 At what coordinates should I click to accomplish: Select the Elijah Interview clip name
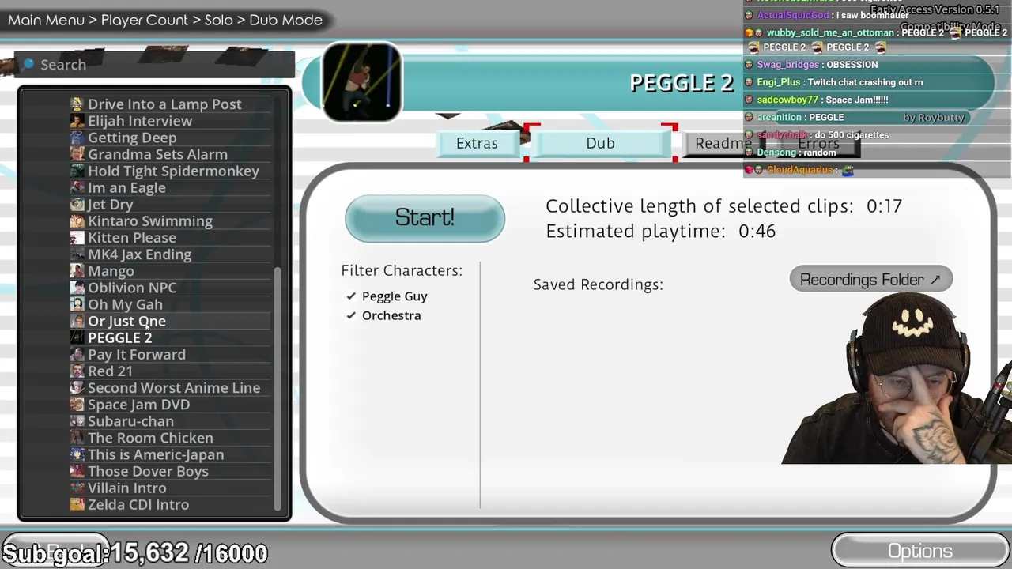point(140,121)
